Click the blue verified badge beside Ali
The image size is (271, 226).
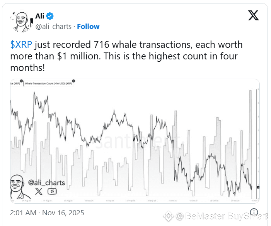click(50, 16)
